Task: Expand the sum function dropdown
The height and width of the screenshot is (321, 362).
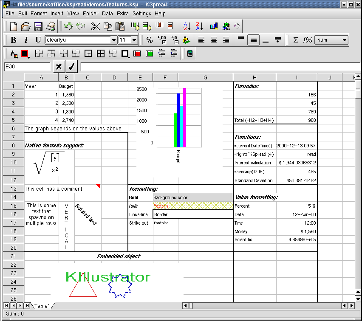Action: [x=344, y=40]
